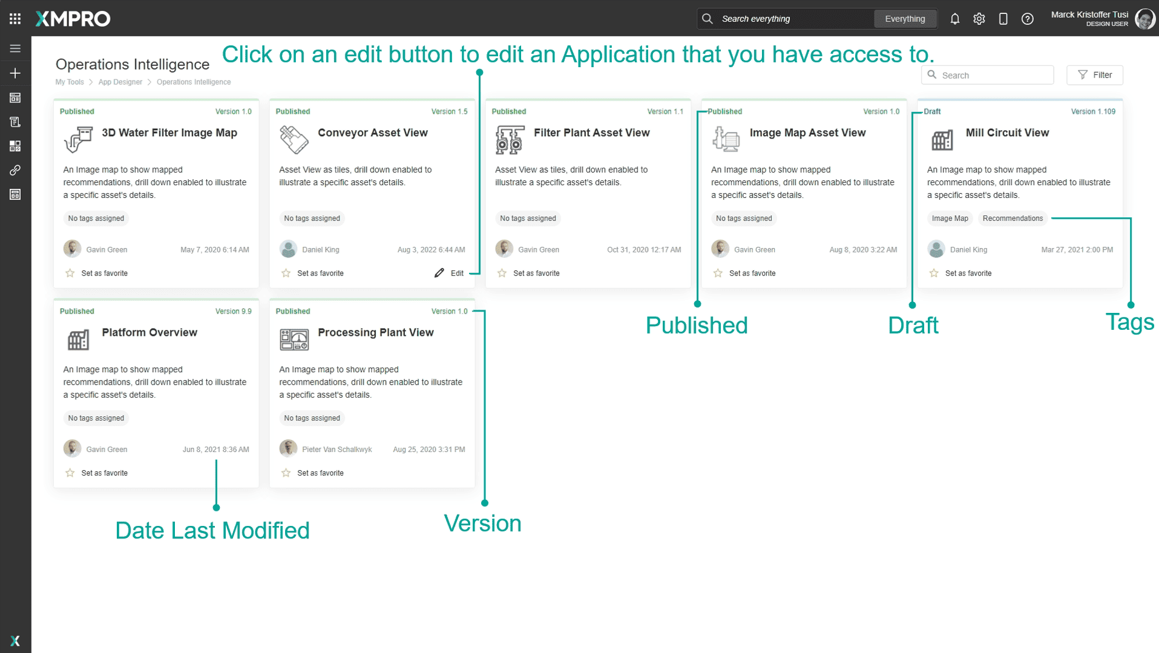Image resolution: width=1159 pixels, height=653 pixels.
Task: Click the mobile device icon in top bar
Action: pyautogui.click(x=1003, y=19)
